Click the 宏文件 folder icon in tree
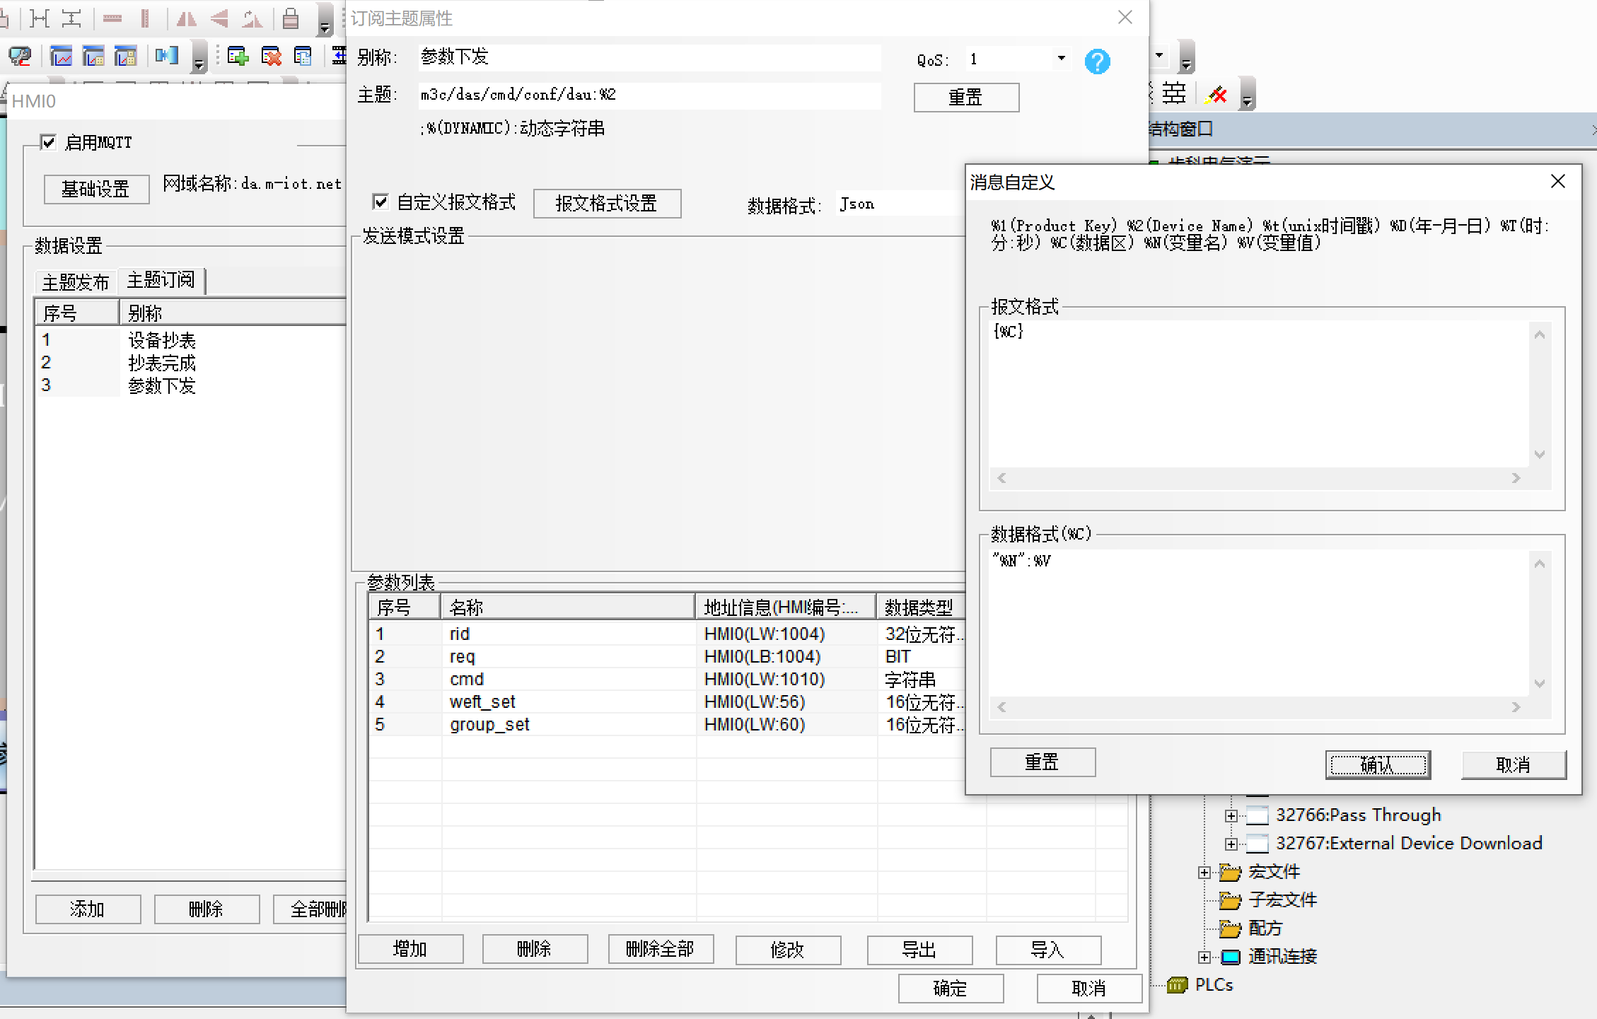The height and width of the screenshot is (1019, 1597). coord(1230,872)
